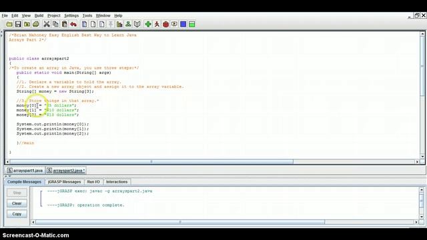Run the program with the running-man icon
The width and height of the screenshot is (427, 240).
(x=157, y=24)
